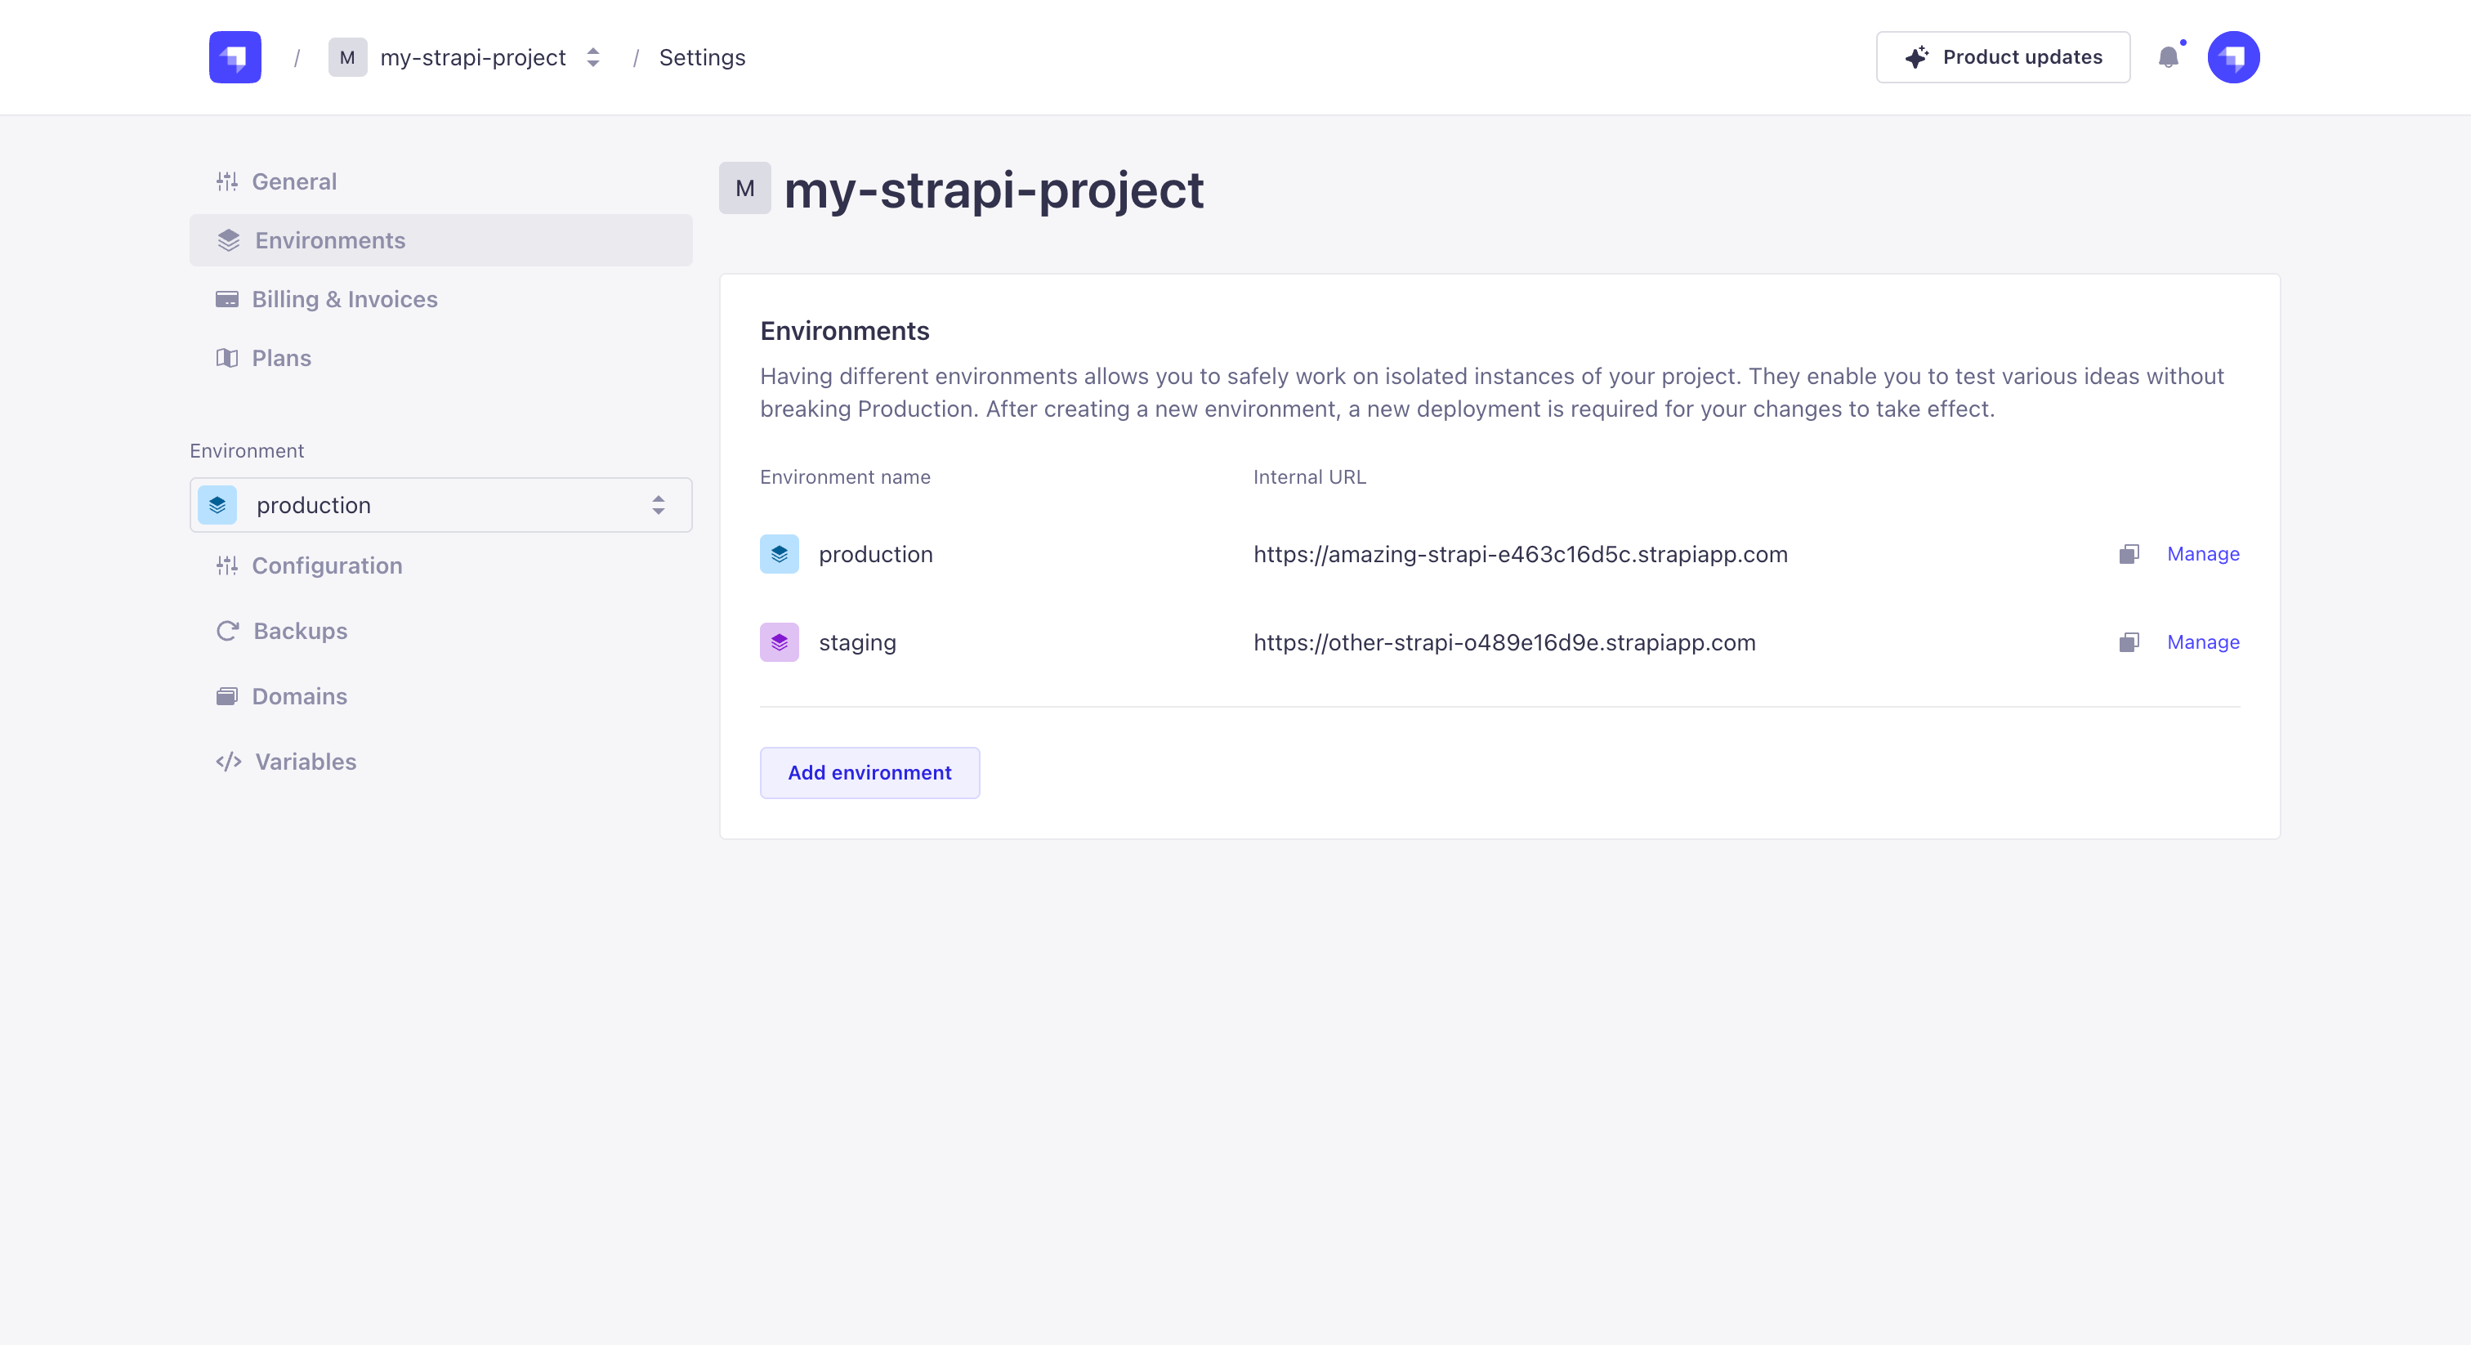Click the Environment label above selector
The width and height of the screenshot is (2471, 1345).
point(247,451)
